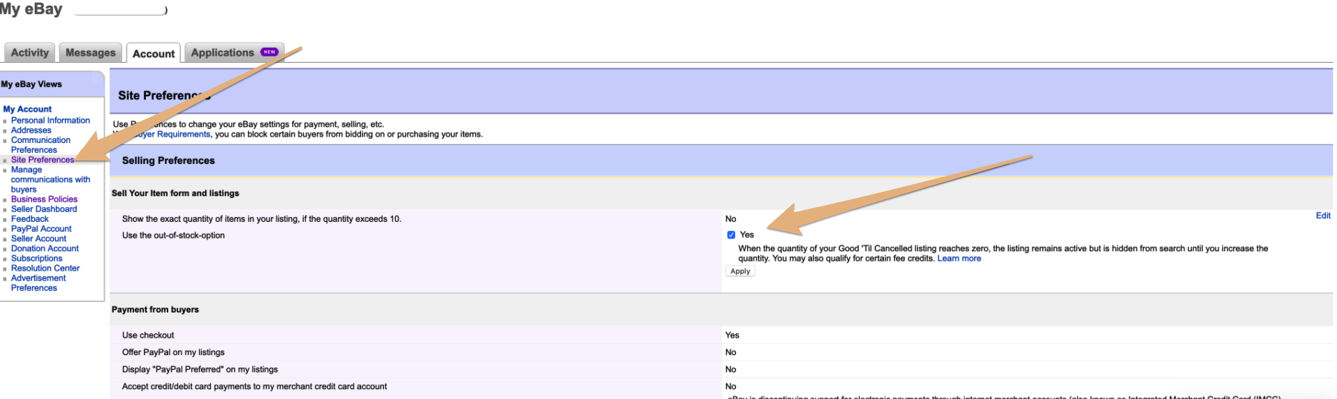The image size is (1337, 399).
Task: Switch to the Messages tab
Action: click(x=90, y=52)
